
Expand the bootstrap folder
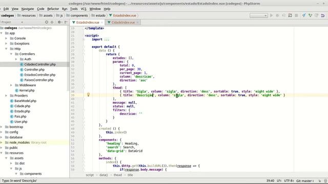[2, 127]
